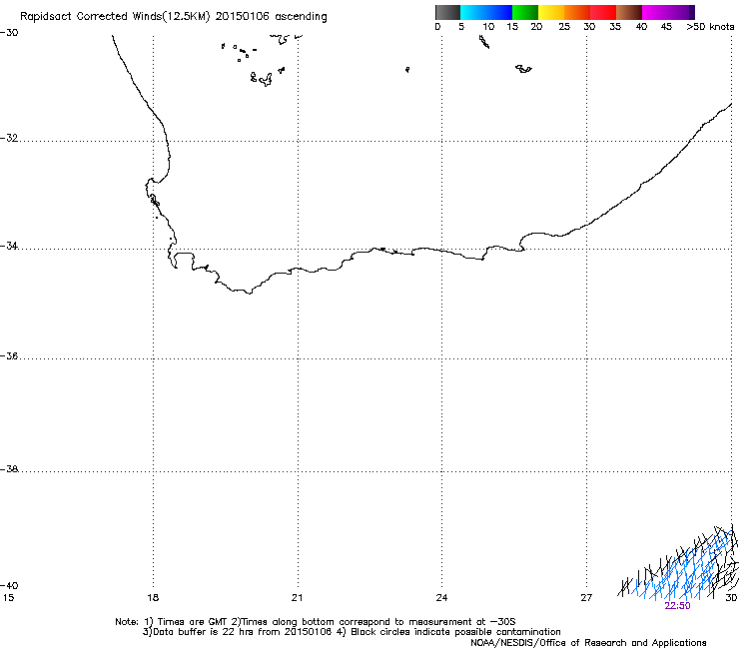The height and width of the screenshot is (649, 739).
Task: Click the 'Times are GMT' note text
Action: tap(192, 622)
